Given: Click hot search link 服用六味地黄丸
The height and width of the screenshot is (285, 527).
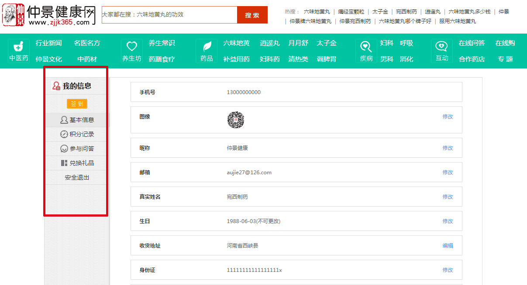Looking at the screenshot, I should 458,21.
